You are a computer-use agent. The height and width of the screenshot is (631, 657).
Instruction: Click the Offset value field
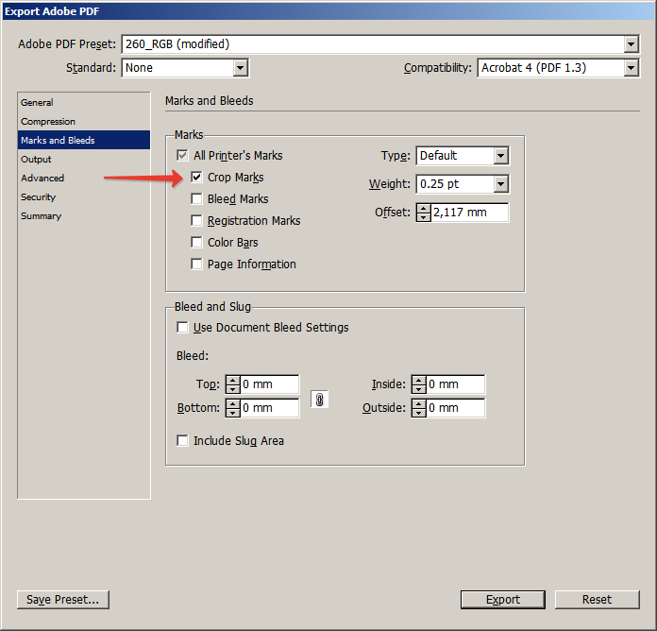pyautogui.click(x=469, y=213)
